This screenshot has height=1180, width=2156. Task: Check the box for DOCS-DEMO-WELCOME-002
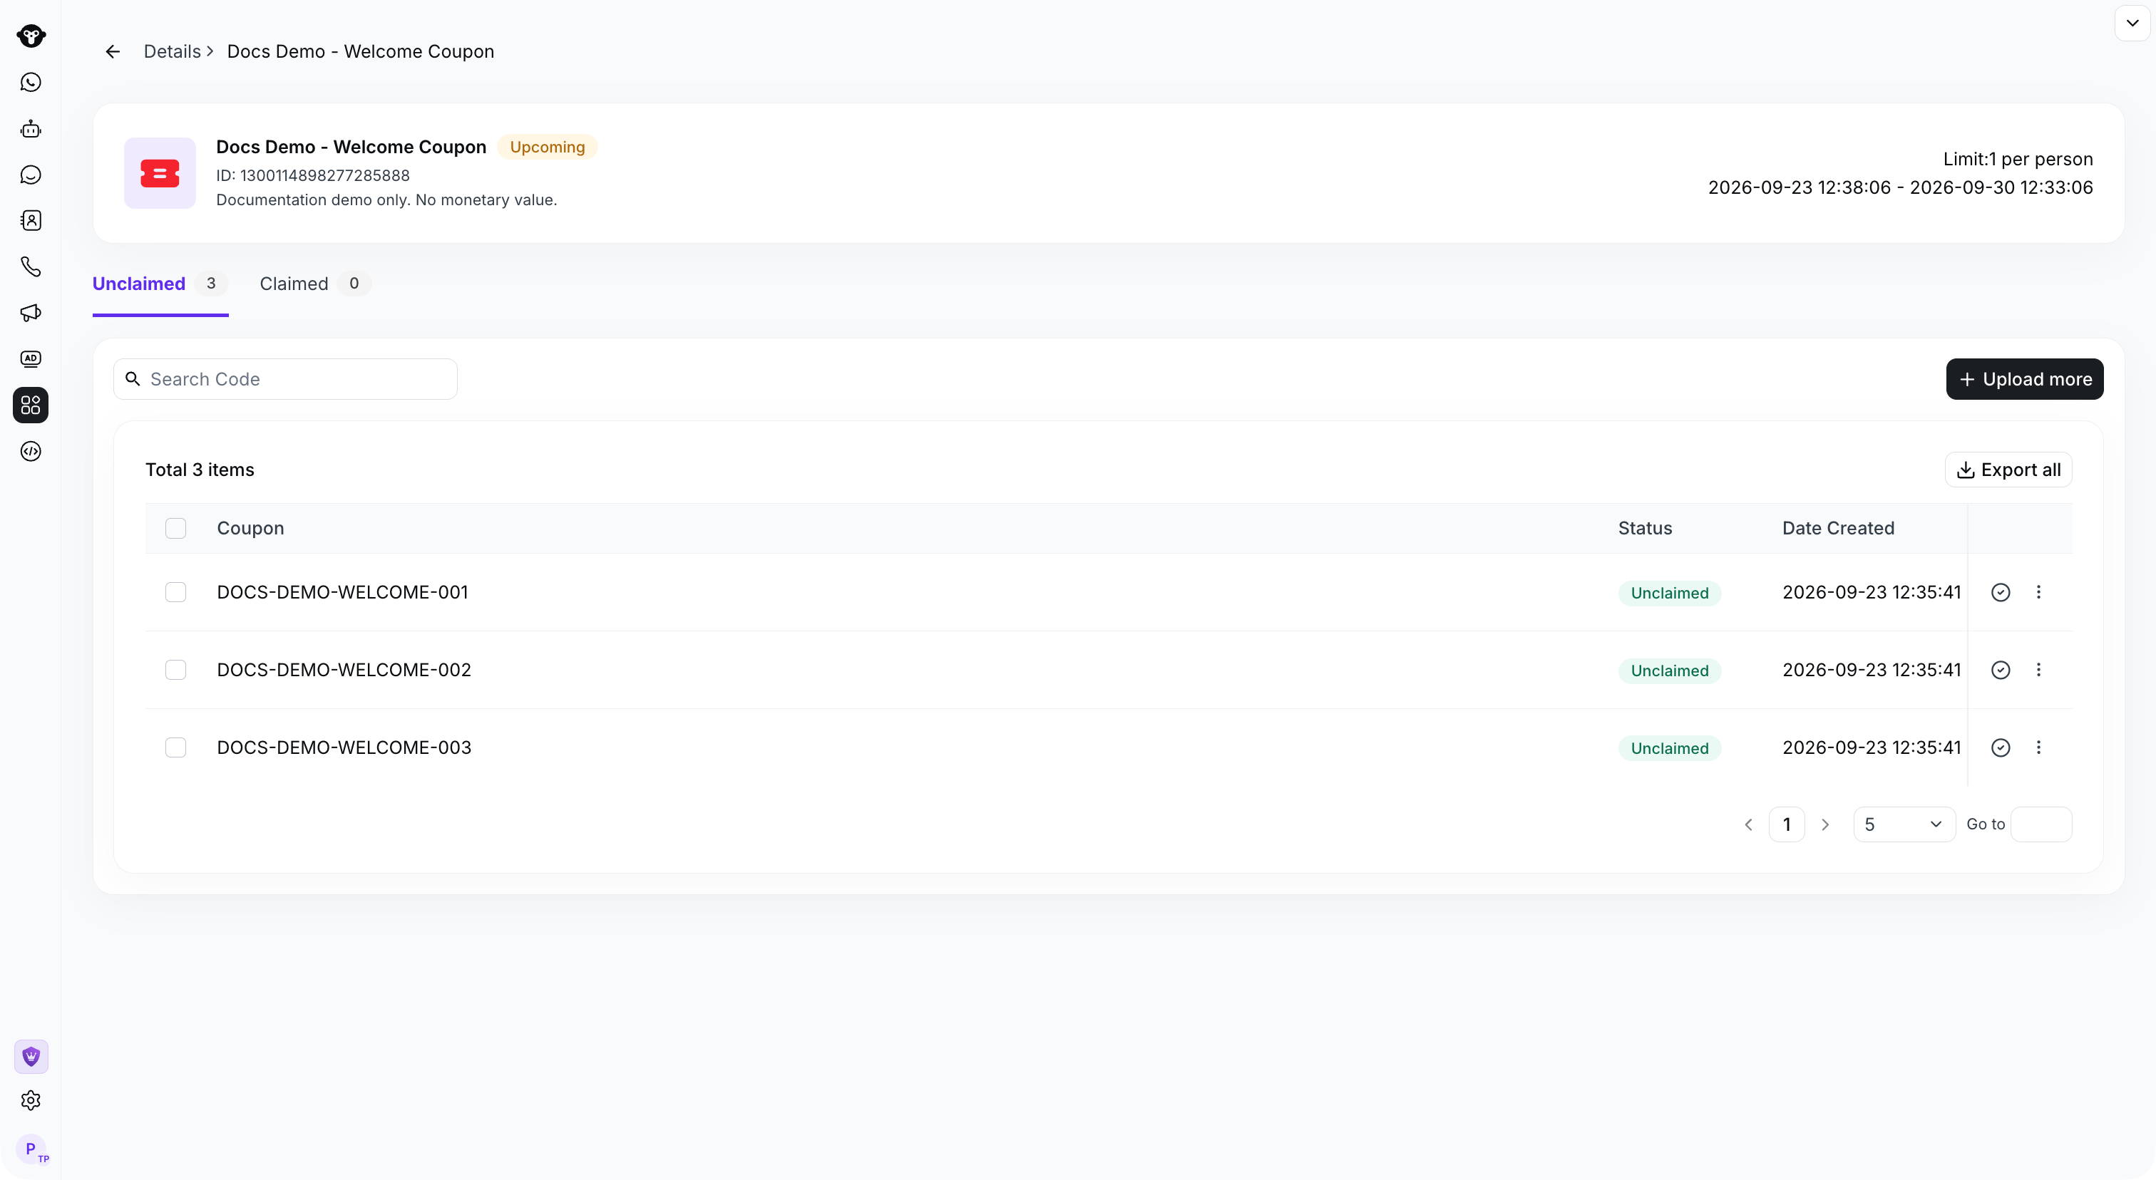pyautogui.click(x=176, y=670)
